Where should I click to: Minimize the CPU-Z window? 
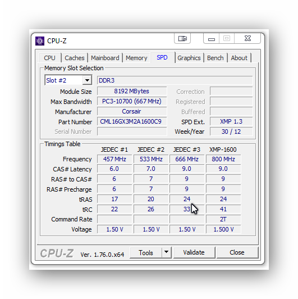(x=212, y=39)
